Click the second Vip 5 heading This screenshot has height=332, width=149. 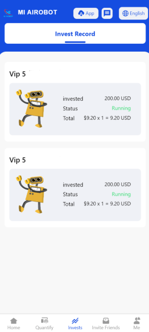[x=18, y=160]
